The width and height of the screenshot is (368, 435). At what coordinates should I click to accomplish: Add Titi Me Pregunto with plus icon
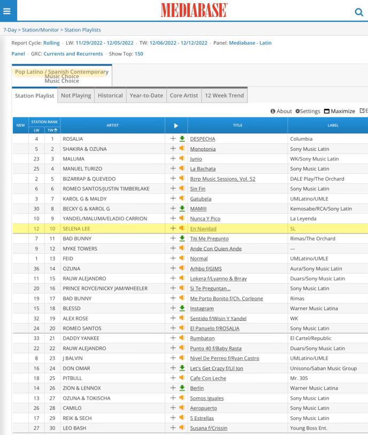point(173,238)
